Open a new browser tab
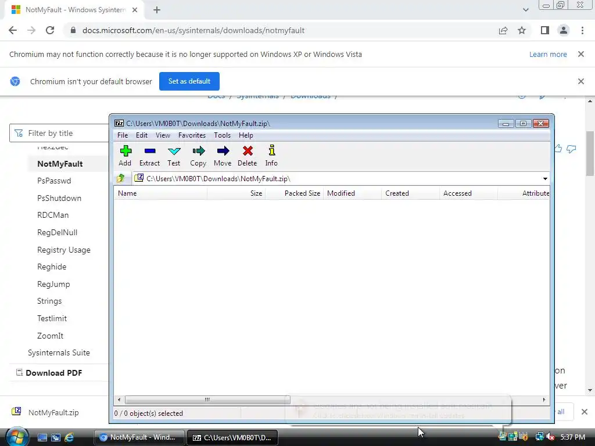The width and height of the screenshot is (595, 446). [x=157, y=10]
